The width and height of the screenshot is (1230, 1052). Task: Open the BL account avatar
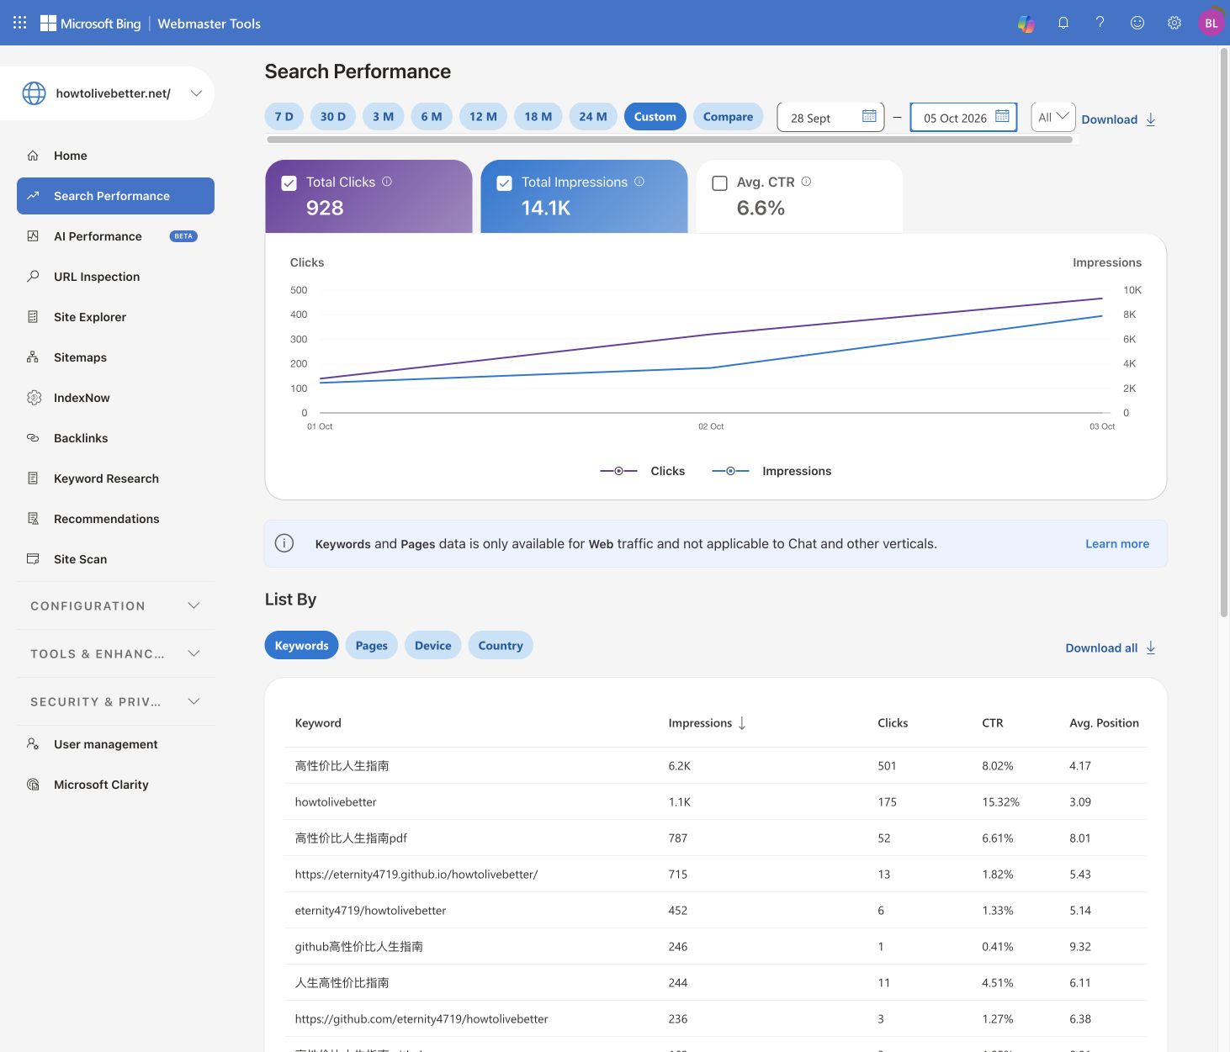1211,24
